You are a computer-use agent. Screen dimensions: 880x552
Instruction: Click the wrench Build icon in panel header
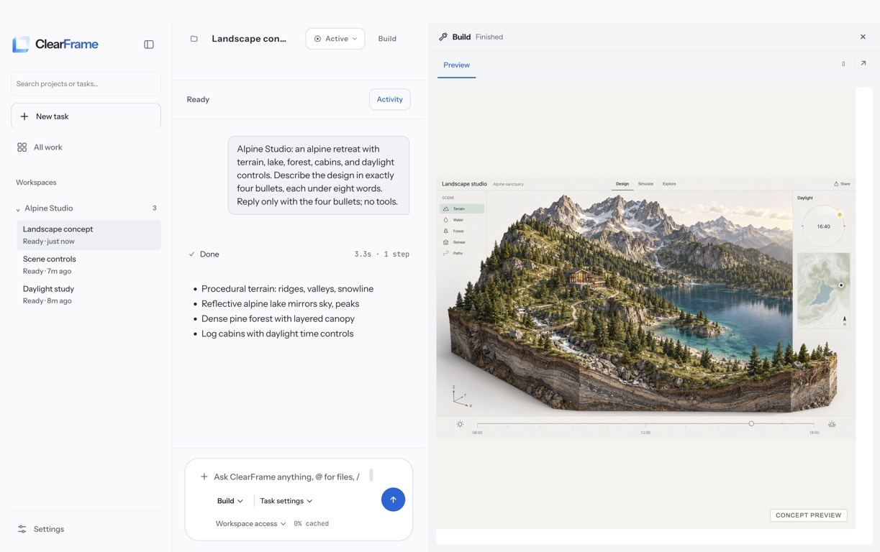pyautogui.click(x=443, y=37)
